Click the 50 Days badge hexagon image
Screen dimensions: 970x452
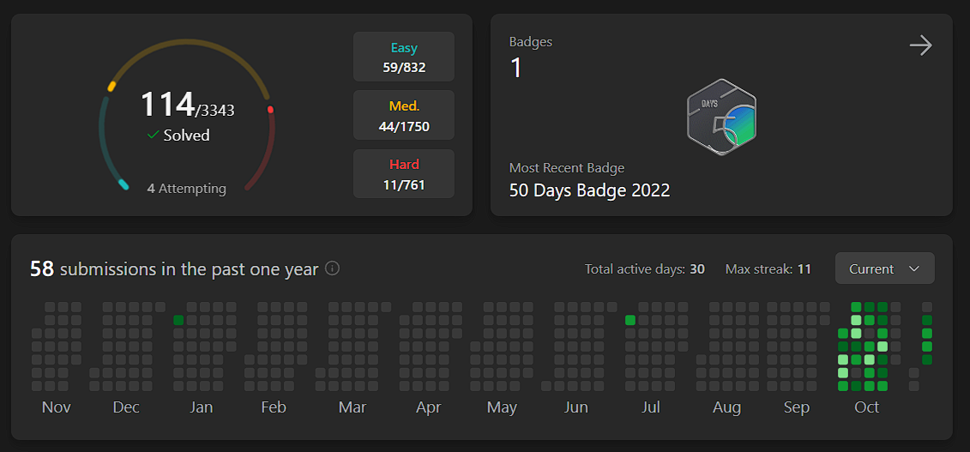click(x=721, y=117)
